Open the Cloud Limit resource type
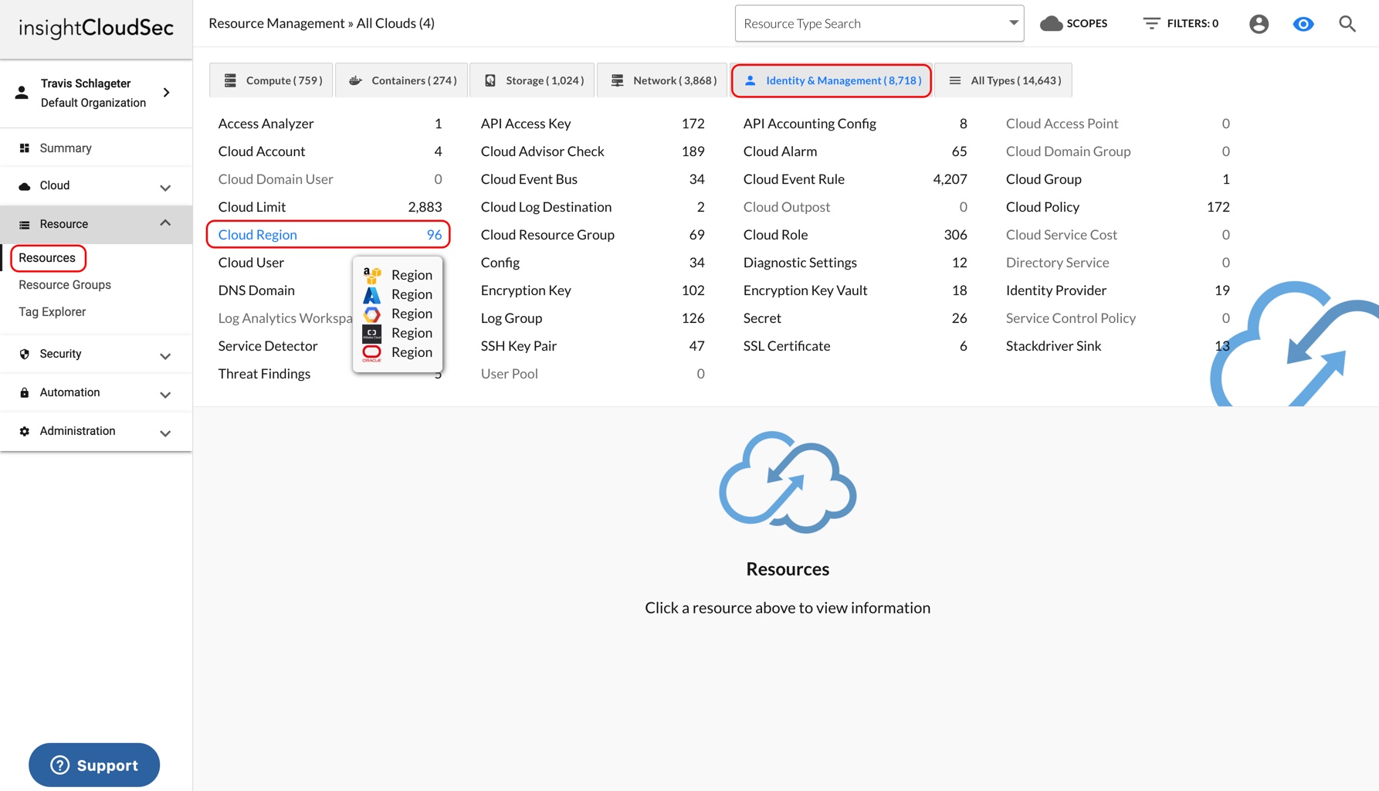Image resolution: width=1379 pixels, height=791 pixels. click(x=330, y=207)
